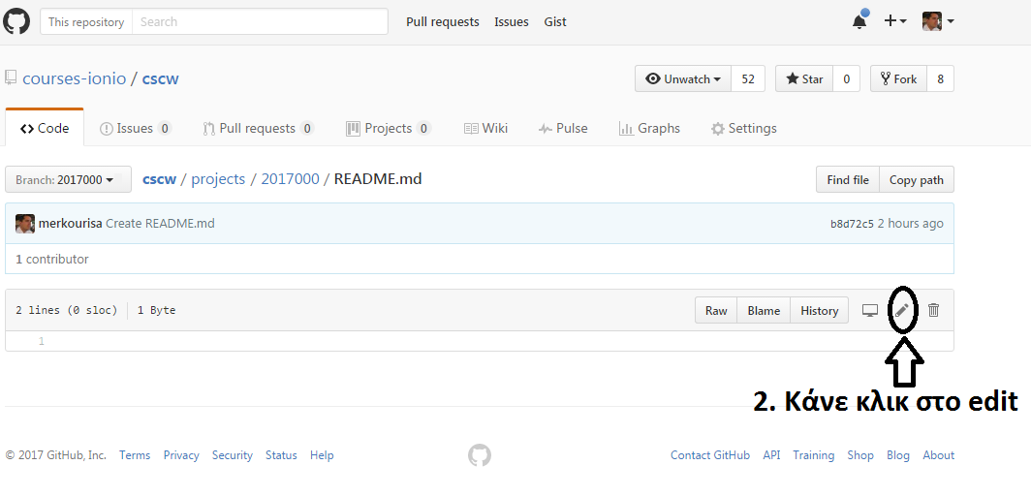The height and width of the screenshot is (496, 1031).
Task: Open the API footer link
Action: click(x=771, y=454)
